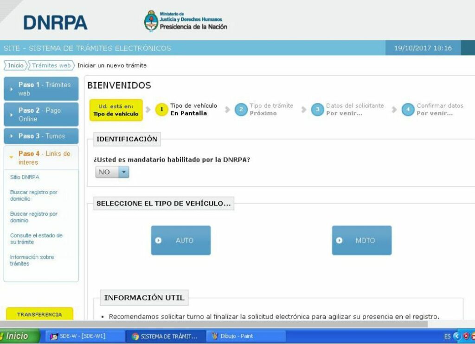Click the arrow icon inside the MOTO button
Viewport: 475px width, 344px height.
(x=339, y=240)
